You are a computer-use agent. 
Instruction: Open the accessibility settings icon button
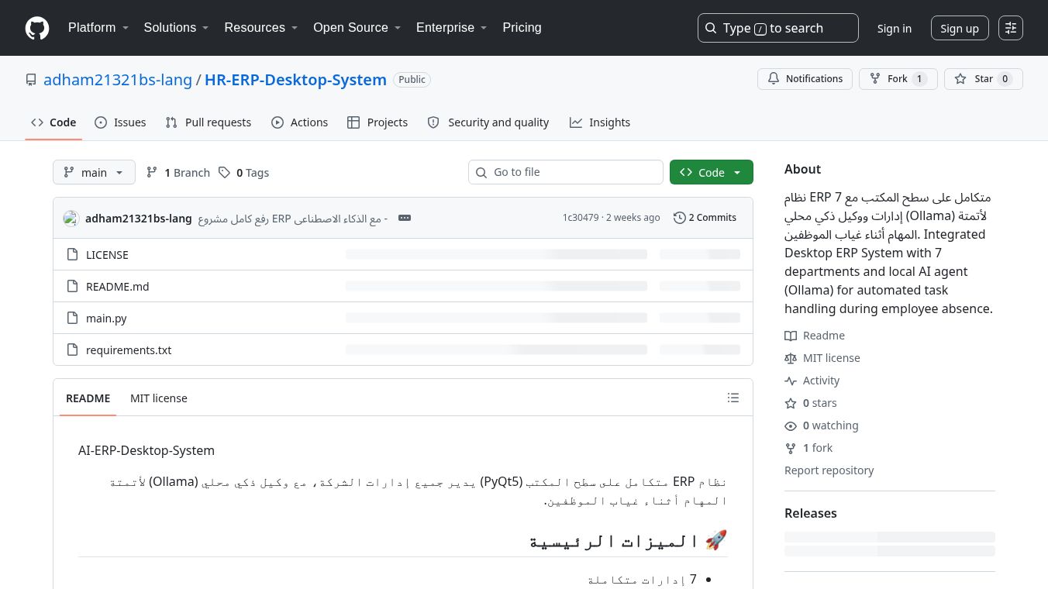coord(1011,28)
